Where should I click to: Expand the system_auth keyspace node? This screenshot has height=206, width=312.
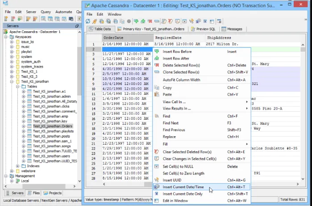click(x=12, y=62)
